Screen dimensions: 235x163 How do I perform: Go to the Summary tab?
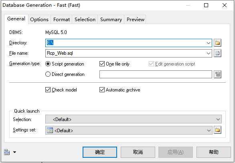pos(111,20)
